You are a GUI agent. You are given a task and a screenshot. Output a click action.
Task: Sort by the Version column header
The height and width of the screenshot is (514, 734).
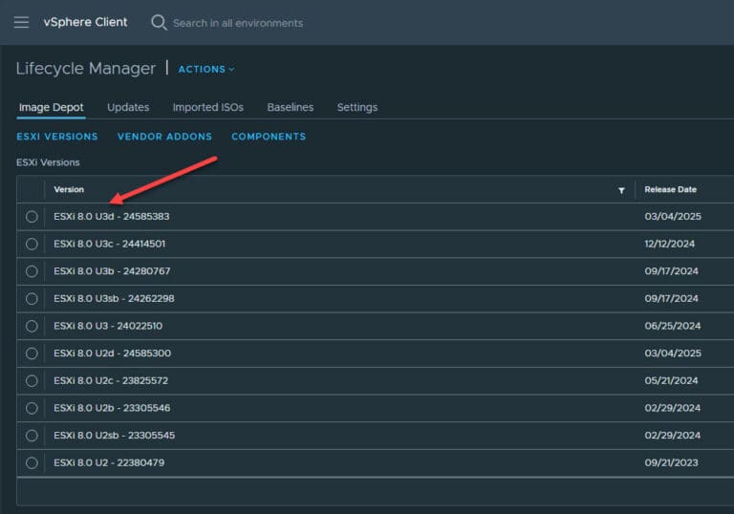point(69,189)
